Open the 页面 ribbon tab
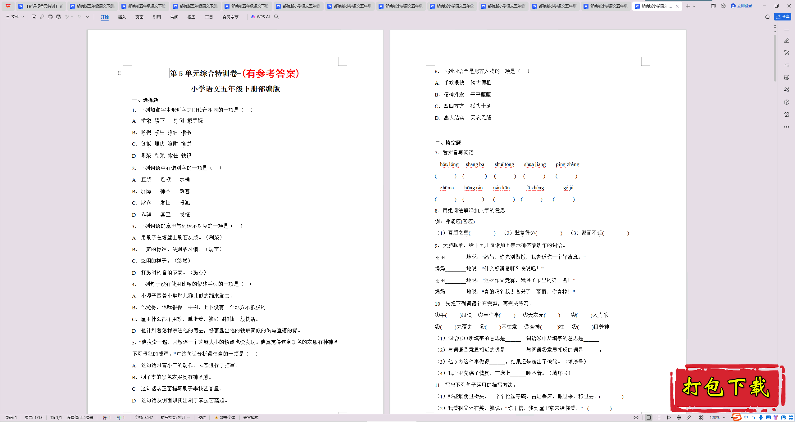Screen dimensions: 795x422 [139, 17]
